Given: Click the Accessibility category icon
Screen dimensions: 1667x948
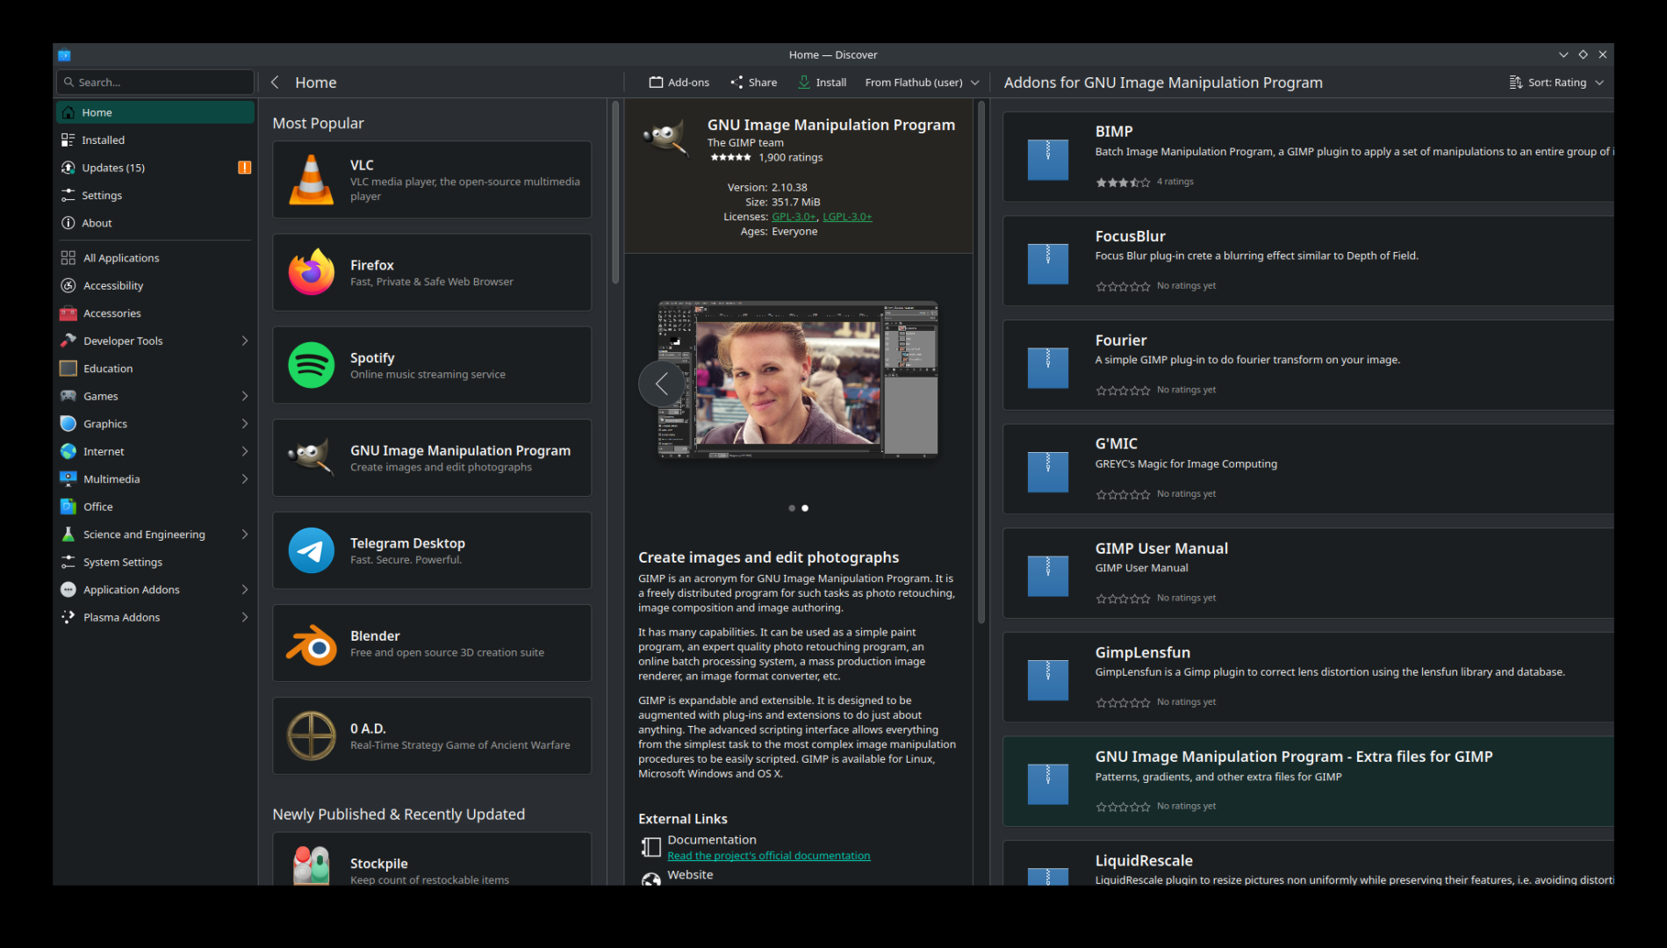Looking at the screenshot, I should coord(68,285).
